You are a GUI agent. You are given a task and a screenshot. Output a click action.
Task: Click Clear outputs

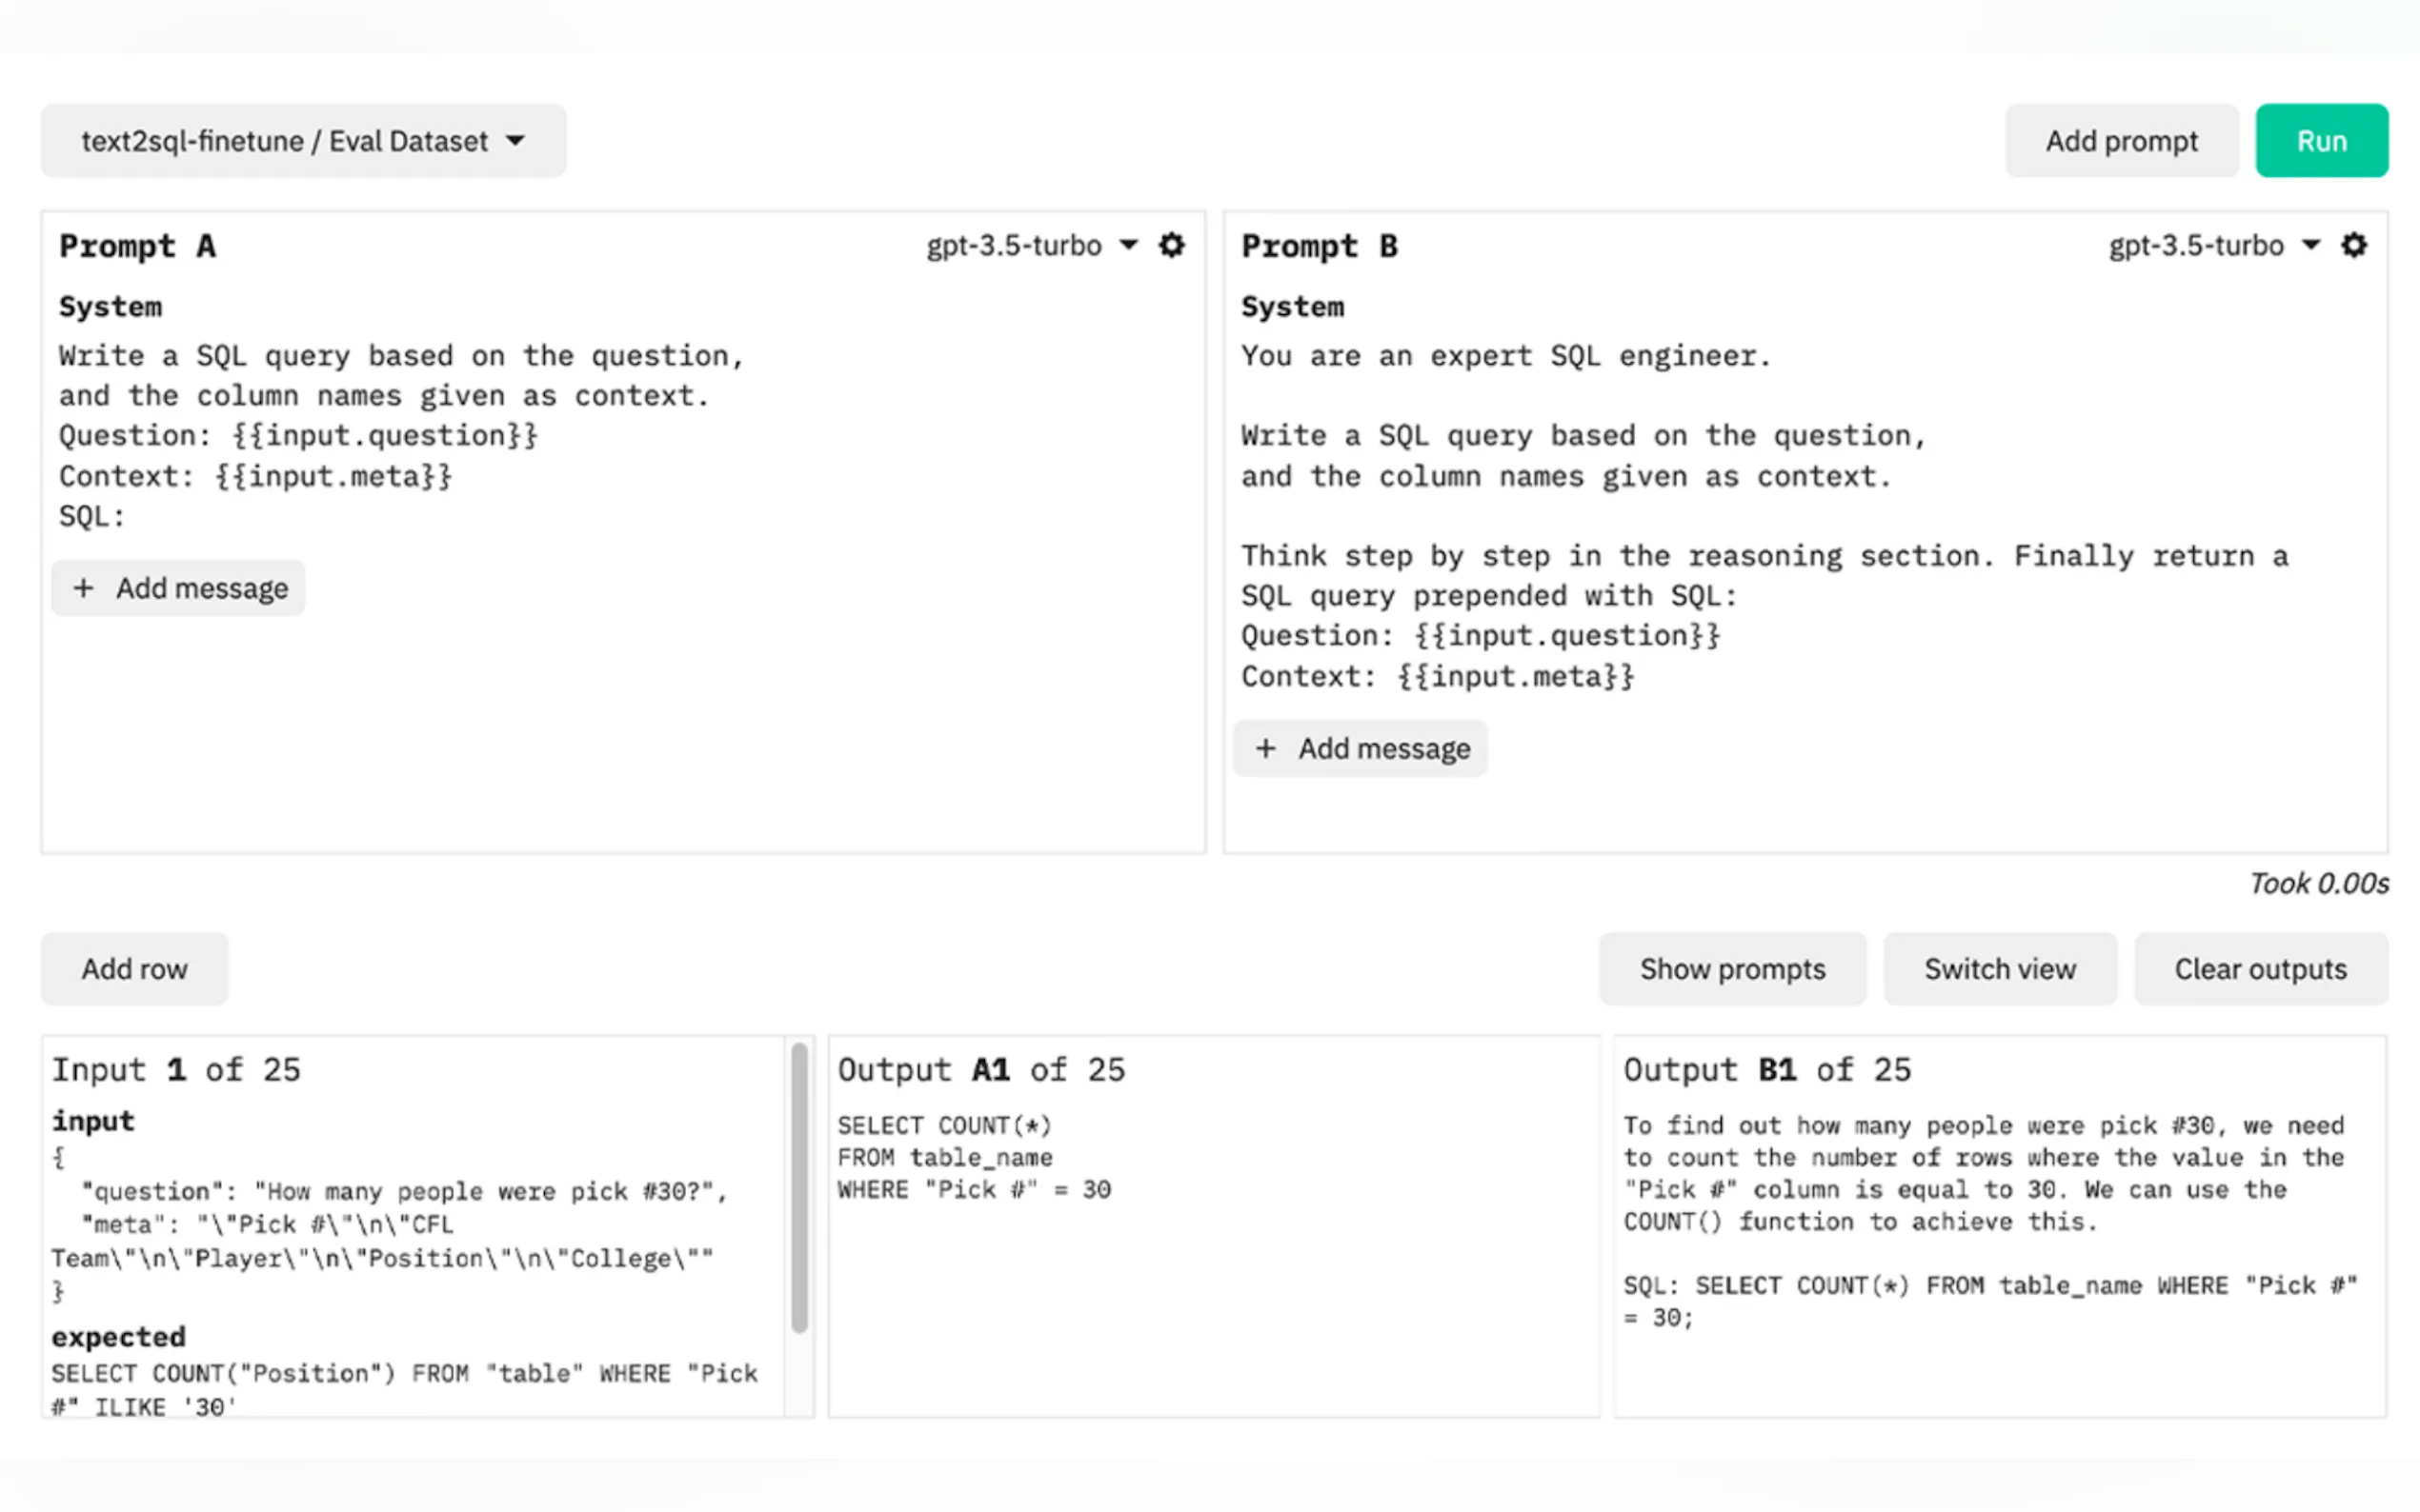2260,969
